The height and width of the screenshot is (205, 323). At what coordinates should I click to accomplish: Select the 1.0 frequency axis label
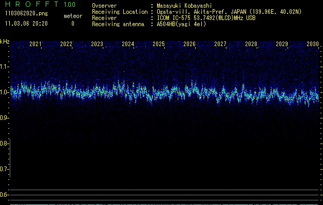coord(5,92)
